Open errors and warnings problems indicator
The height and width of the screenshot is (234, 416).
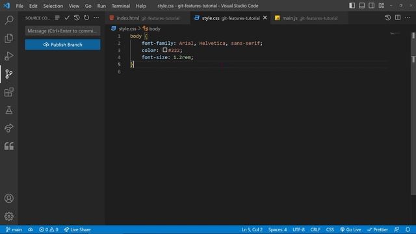[49, 229]
